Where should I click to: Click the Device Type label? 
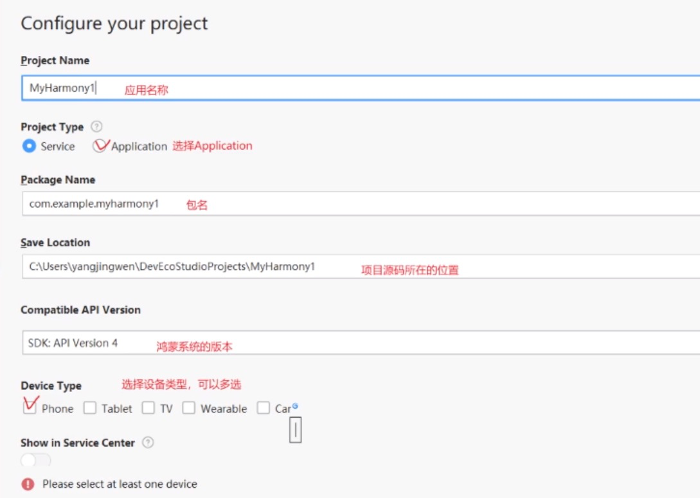(x=51, y=386)
